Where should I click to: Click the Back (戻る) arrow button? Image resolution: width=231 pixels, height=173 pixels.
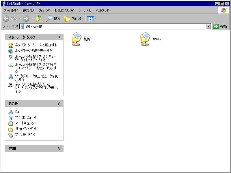click(10, 18)
